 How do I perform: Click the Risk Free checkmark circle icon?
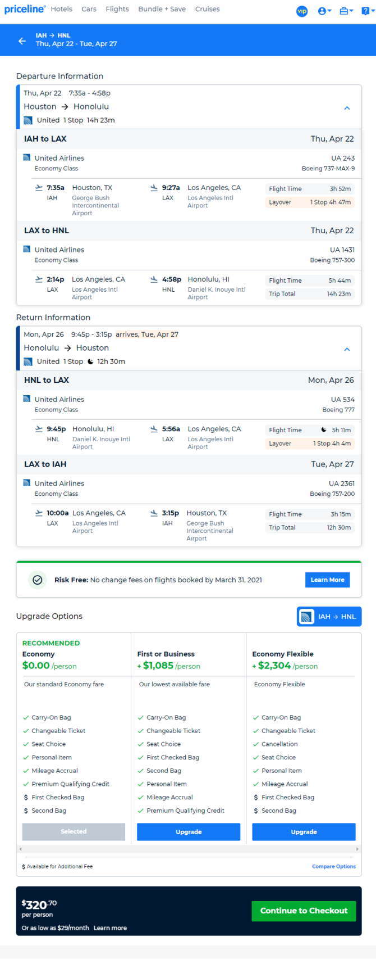pyautogui.click(x=38, y=580)
